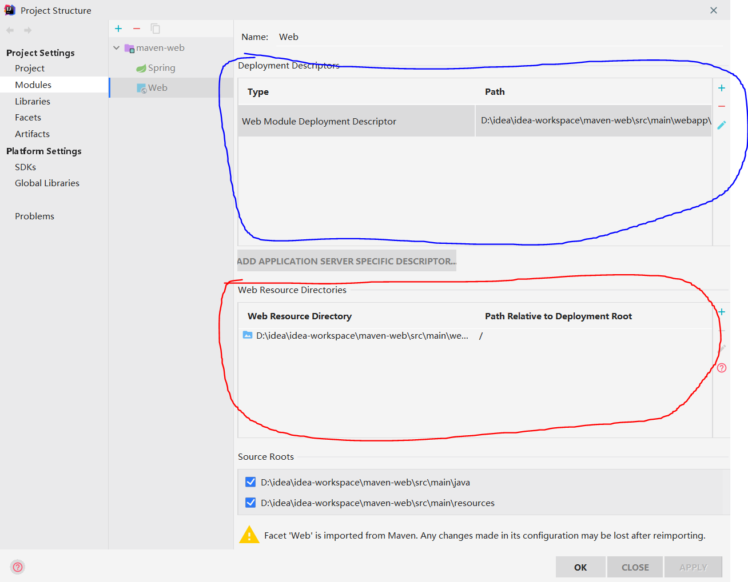Toggle the src\main\resources source root
748x582 pixels.
tap(250, 503)
